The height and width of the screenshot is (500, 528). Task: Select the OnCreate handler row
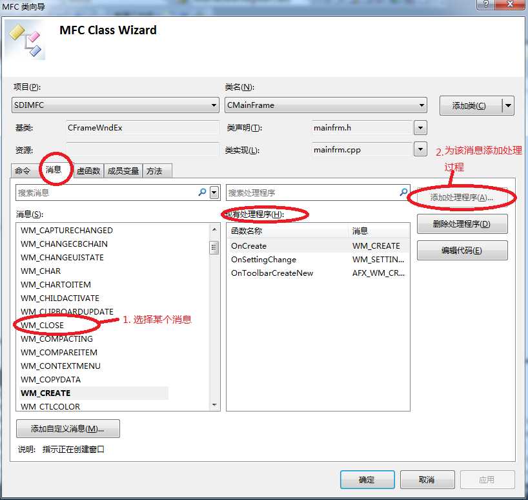pos(318,246)
